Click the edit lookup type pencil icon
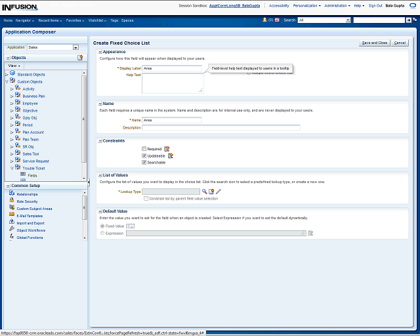420x336 pixels. [219, 191]
